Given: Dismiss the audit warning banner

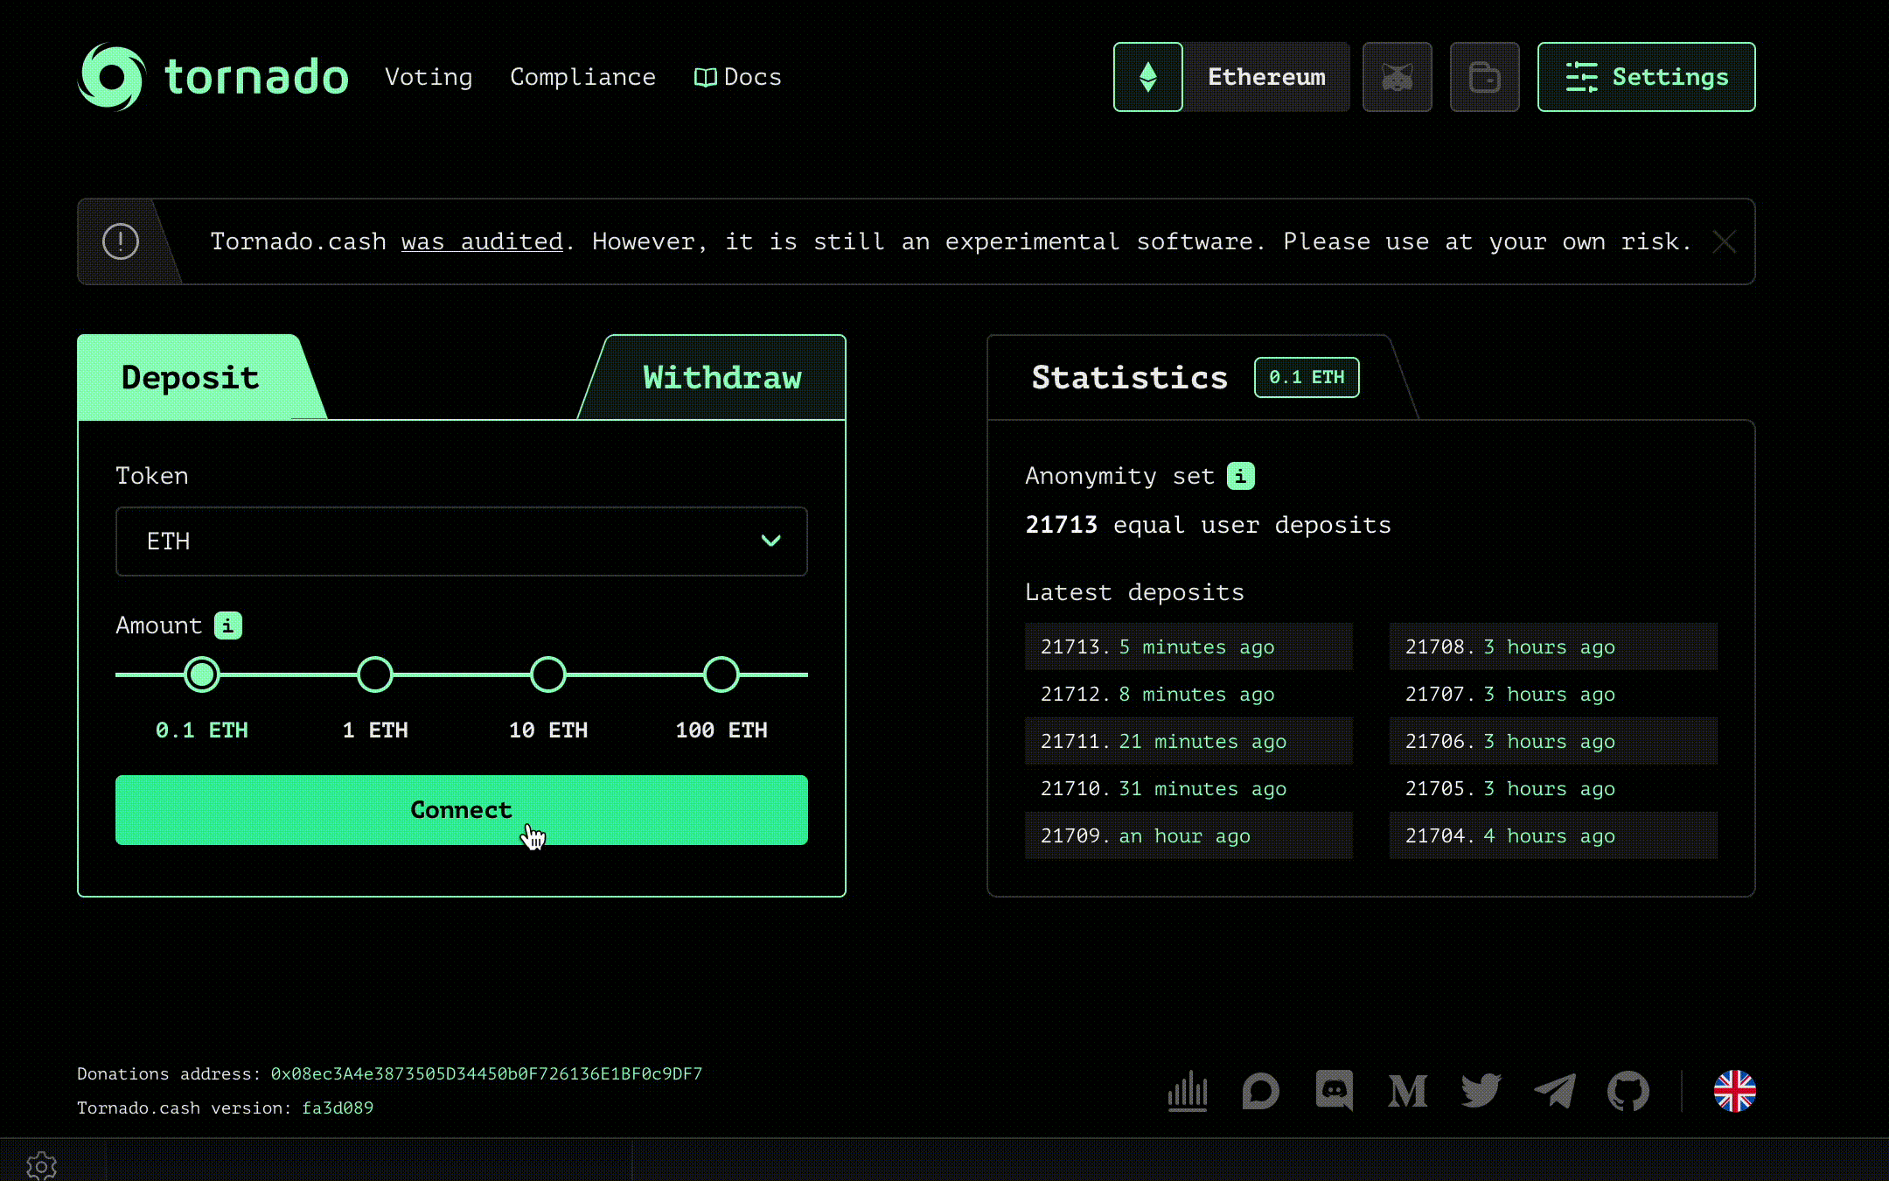Looking at the screenshot, I should click(x=1725, y=241).
